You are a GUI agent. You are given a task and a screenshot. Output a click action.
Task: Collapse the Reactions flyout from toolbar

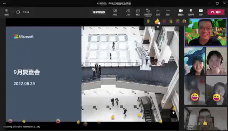[x=148, y=12]
